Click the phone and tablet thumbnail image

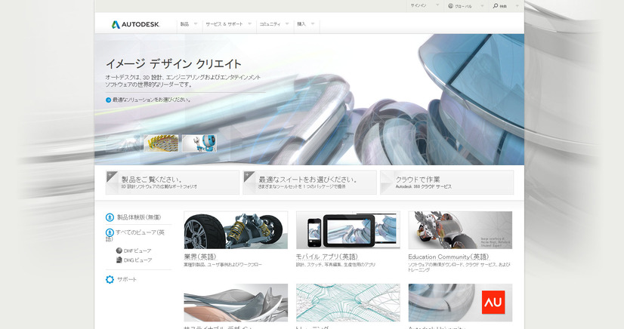(x=348, y=230)
